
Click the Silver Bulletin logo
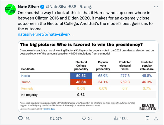(148, 107)
